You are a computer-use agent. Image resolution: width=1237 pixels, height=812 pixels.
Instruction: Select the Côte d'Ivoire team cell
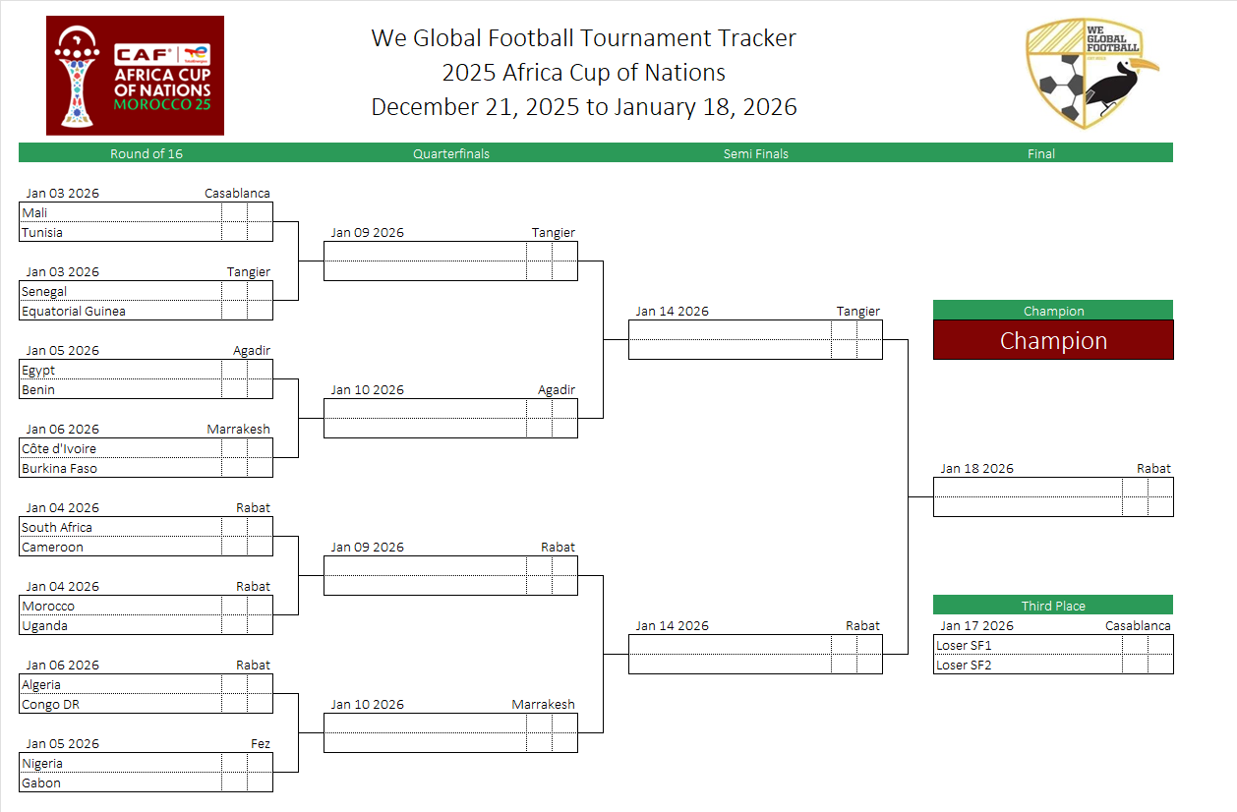click(x=120, y=448)
